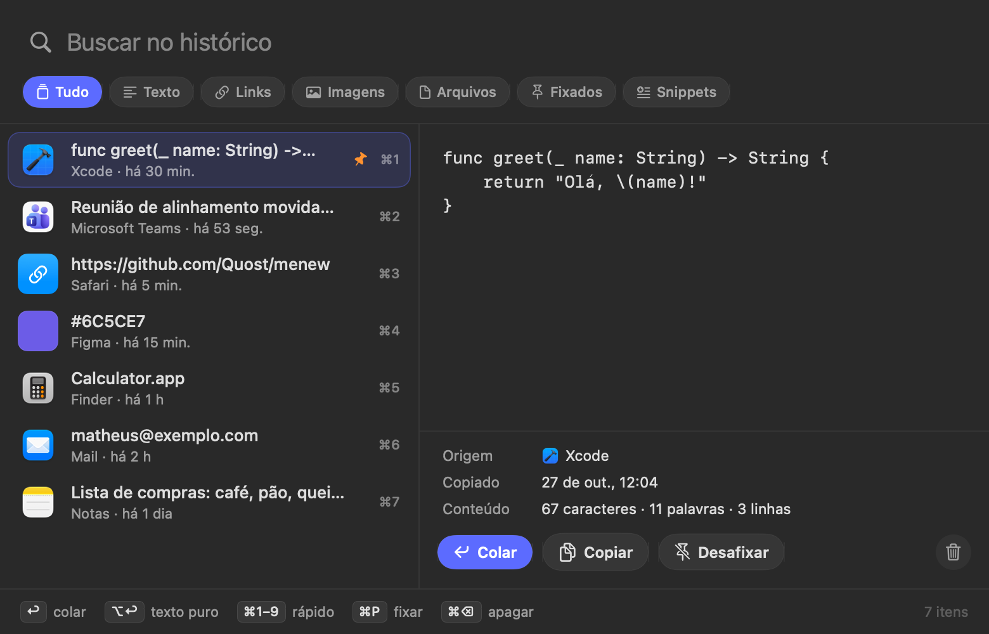Click the return key colar shortcut hint
The width and height of the screenshot is (989, 634).
[x=34, y=612]
